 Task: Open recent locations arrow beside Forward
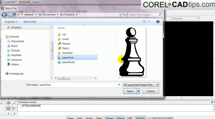point(14,15)
